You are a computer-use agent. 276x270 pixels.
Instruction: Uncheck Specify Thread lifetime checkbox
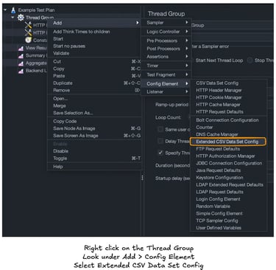click(x=160, y=153)
